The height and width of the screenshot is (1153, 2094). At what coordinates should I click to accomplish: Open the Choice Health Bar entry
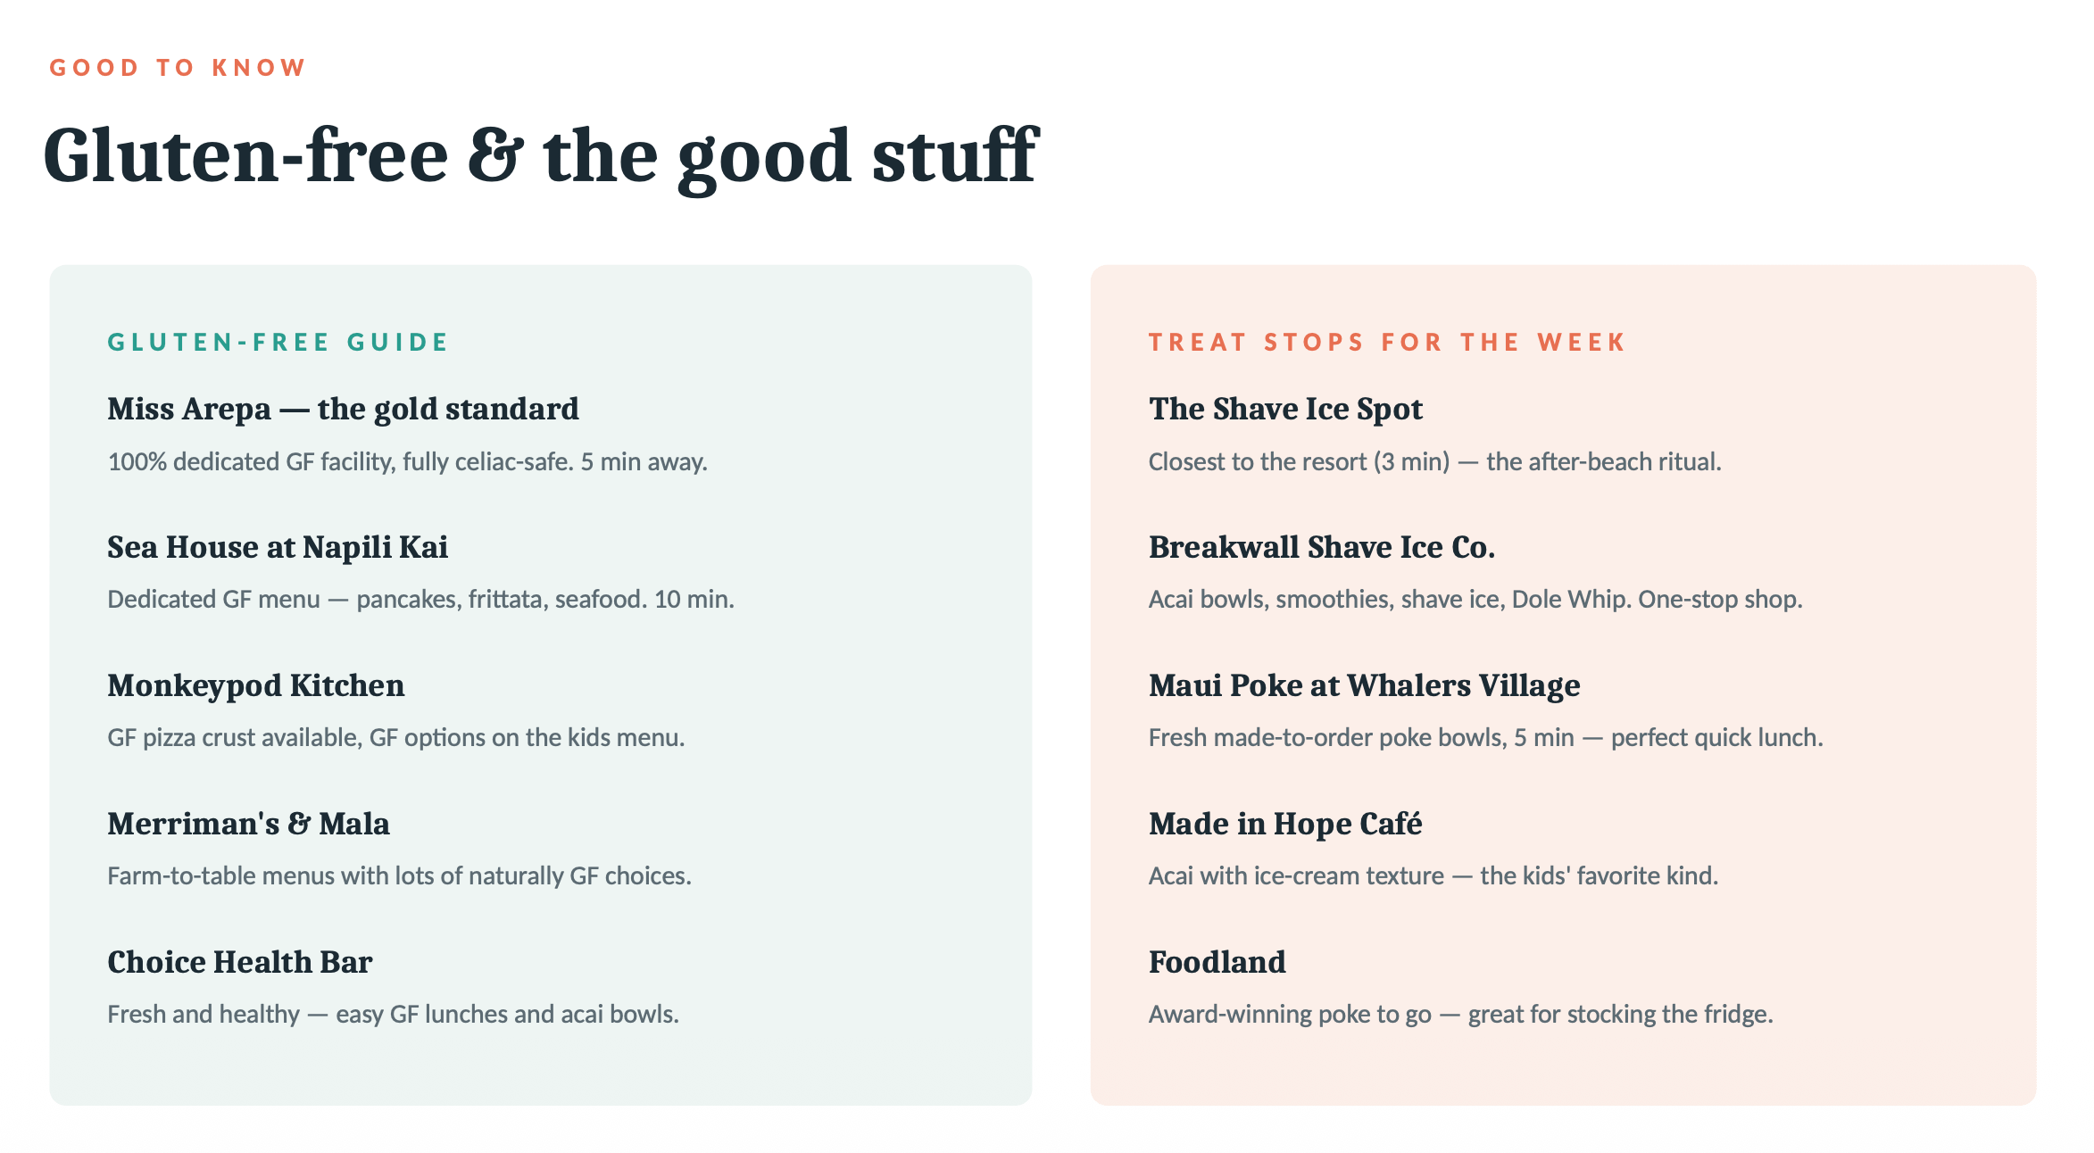tap(239, 962)
